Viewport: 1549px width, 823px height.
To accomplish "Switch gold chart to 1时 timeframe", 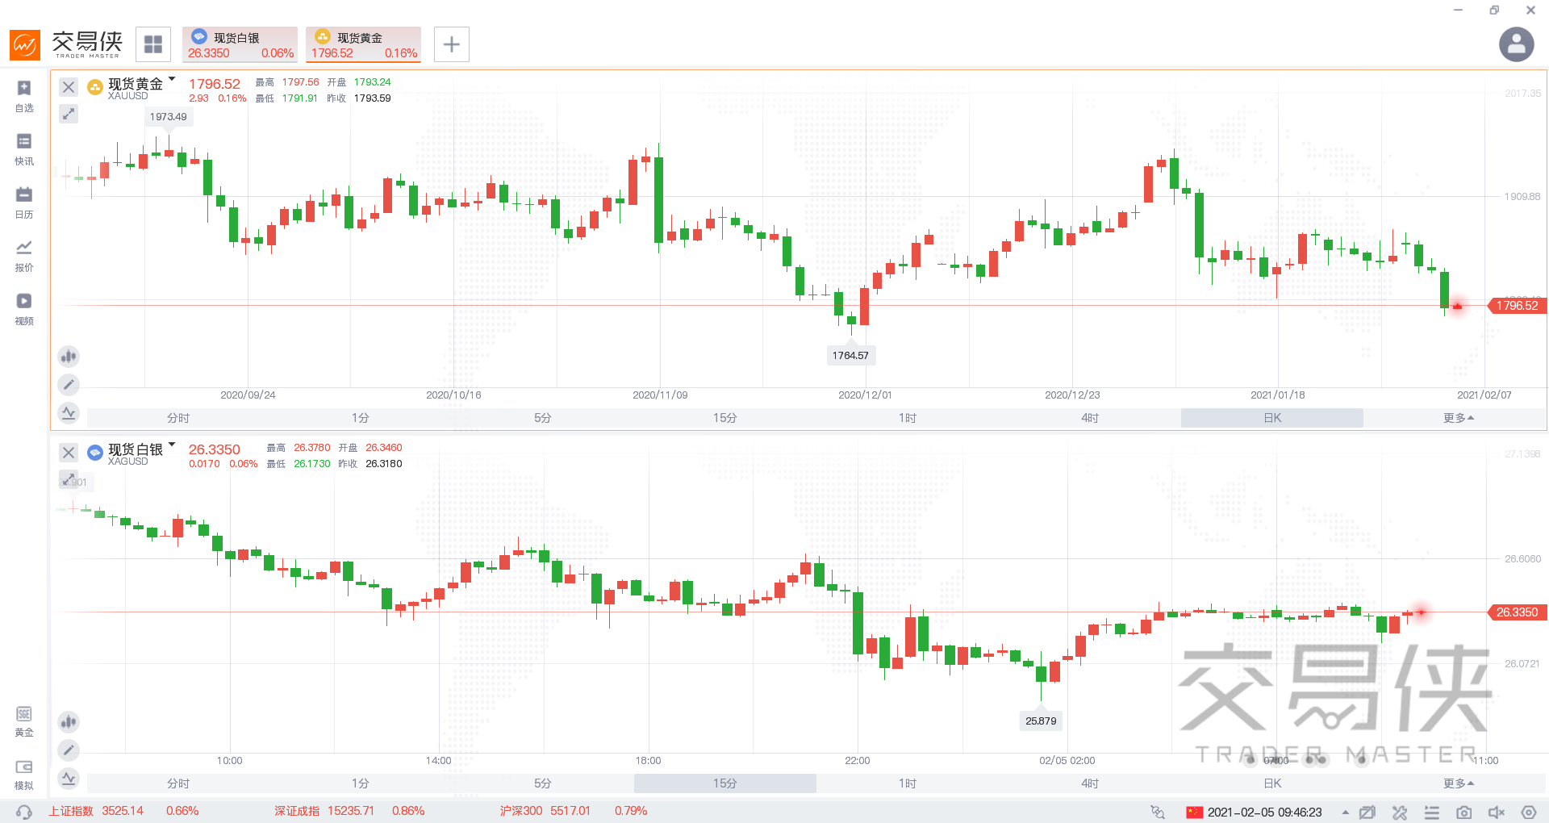I will pyautogui.click(x=907, y=418).
